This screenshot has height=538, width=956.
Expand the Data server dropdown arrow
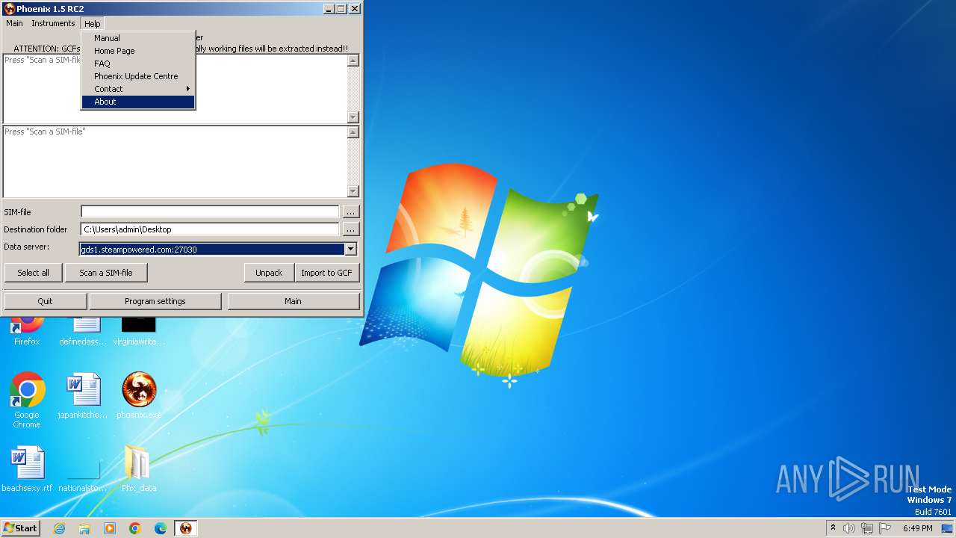350,250
